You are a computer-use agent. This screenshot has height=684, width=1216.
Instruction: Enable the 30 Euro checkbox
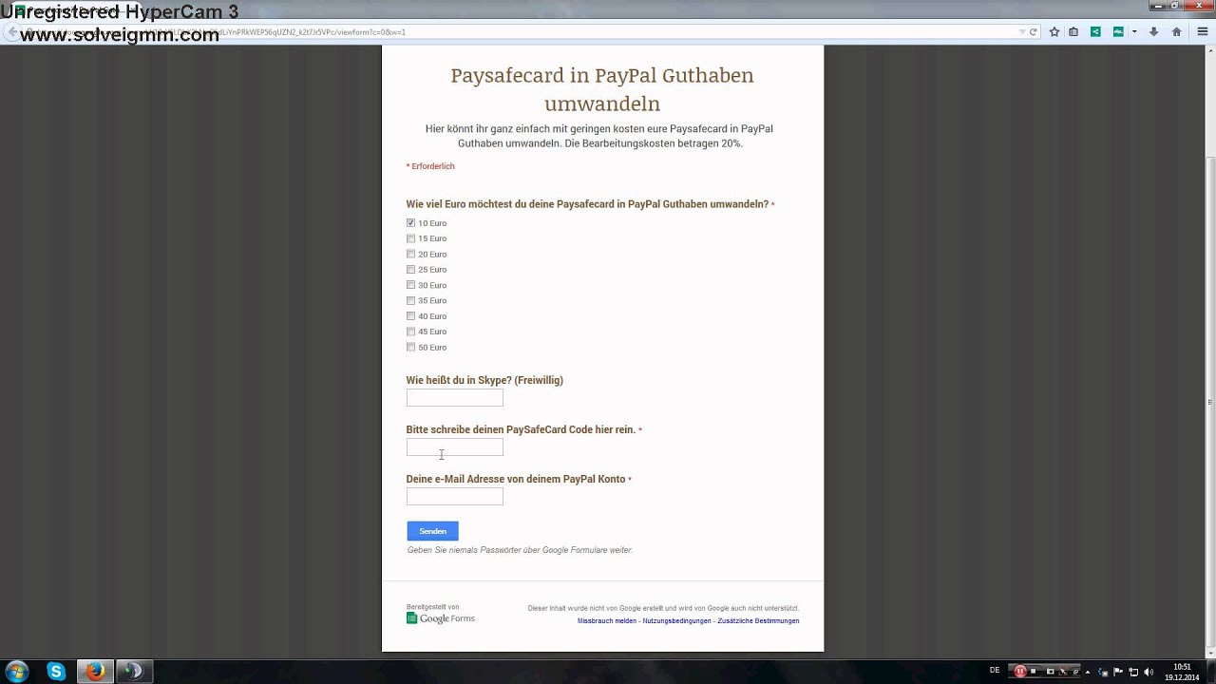point(410,285)
